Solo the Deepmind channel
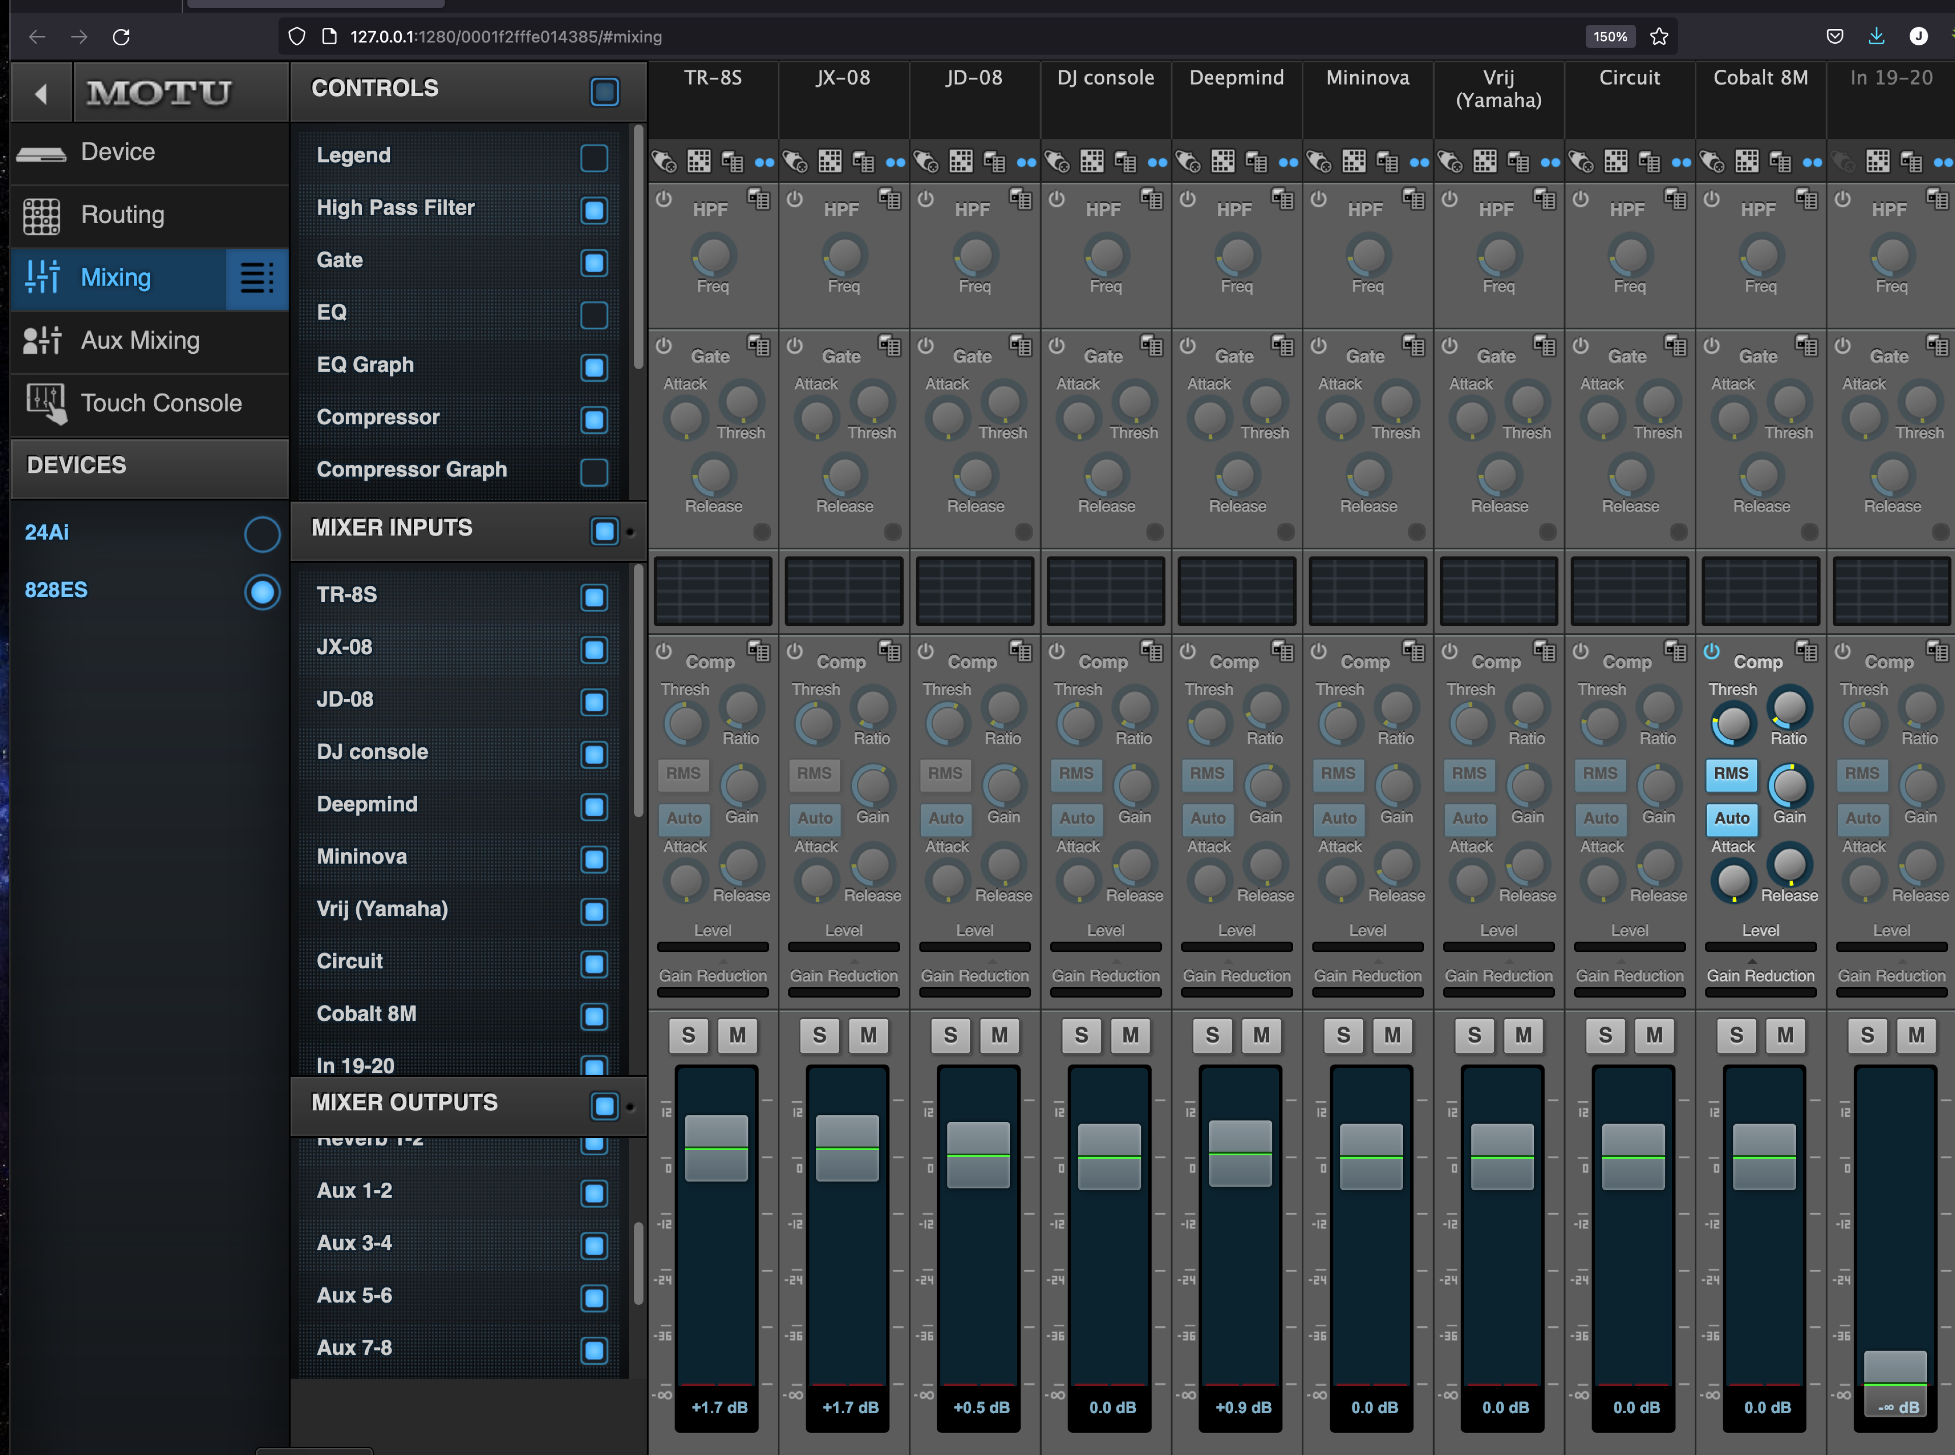Image resolution: width=1955 pixels, height=1455 pixels. tap(1213, 1036)
